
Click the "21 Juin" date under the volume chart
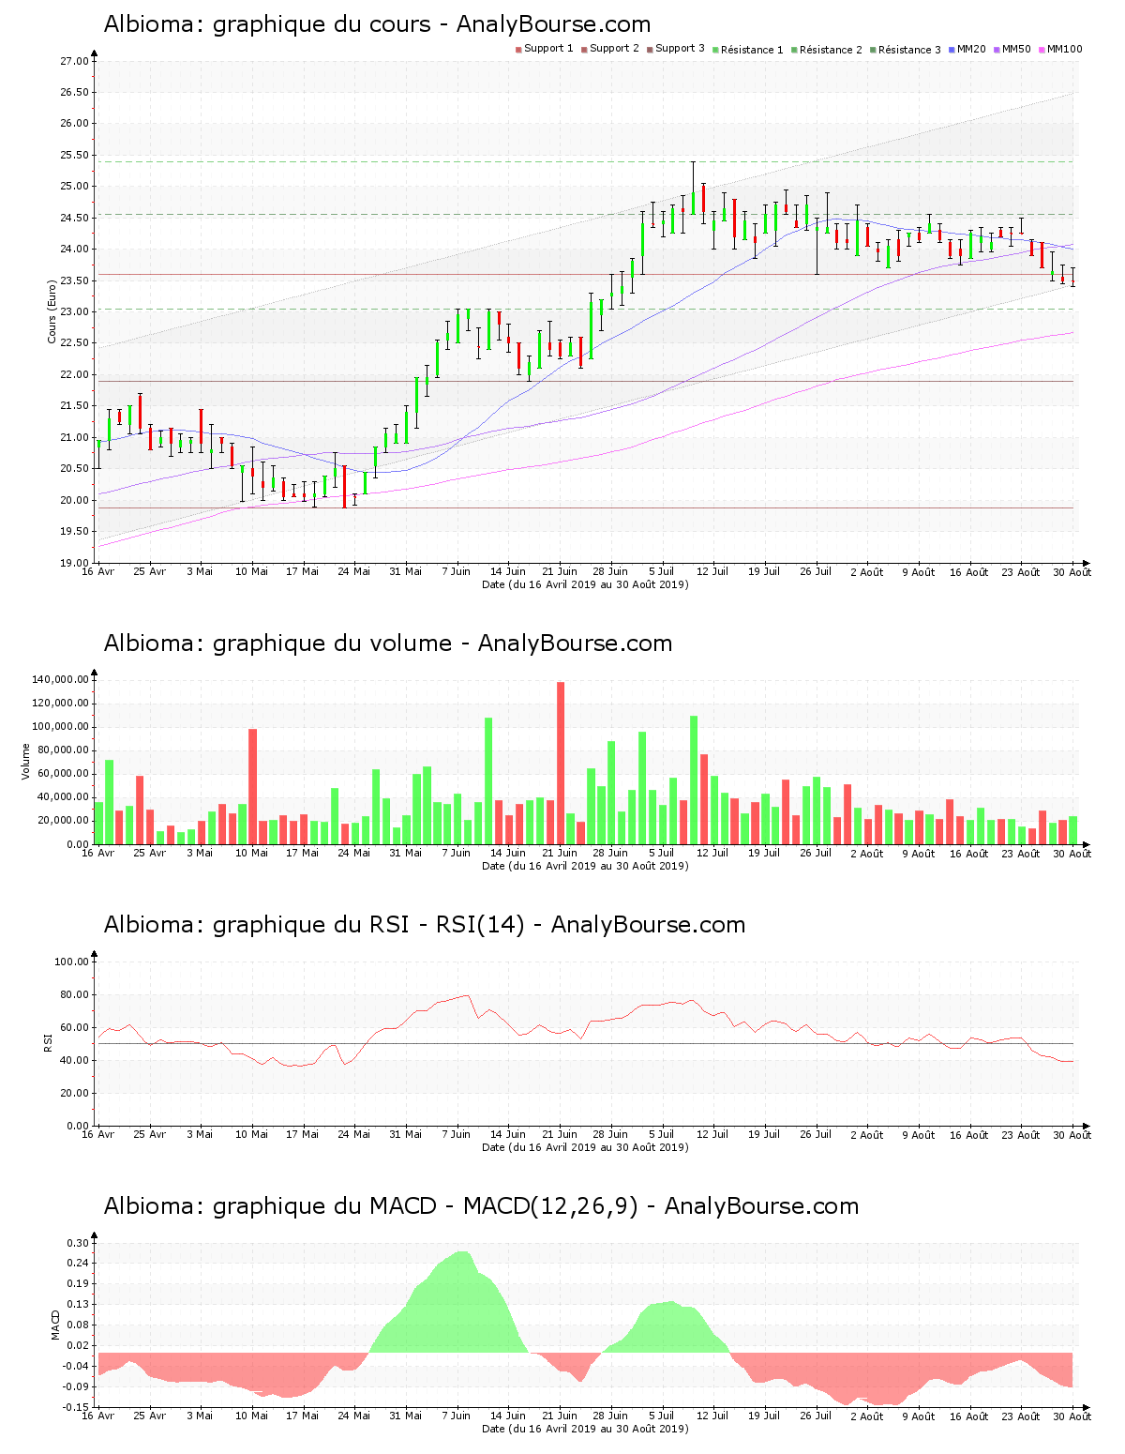coord(561,854)
